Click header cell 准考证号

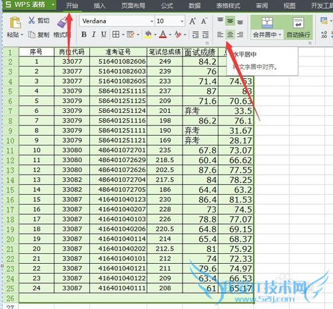coord(118,52)
